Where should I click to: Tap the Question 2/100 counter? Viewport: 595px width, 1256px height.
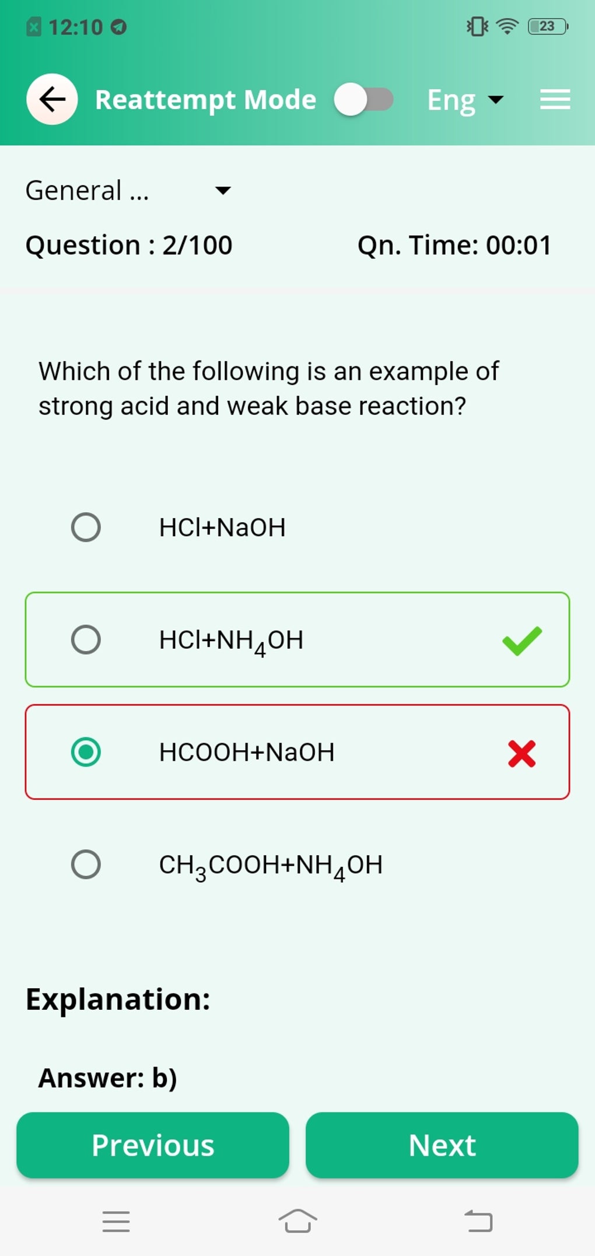(x=129, y=245)
